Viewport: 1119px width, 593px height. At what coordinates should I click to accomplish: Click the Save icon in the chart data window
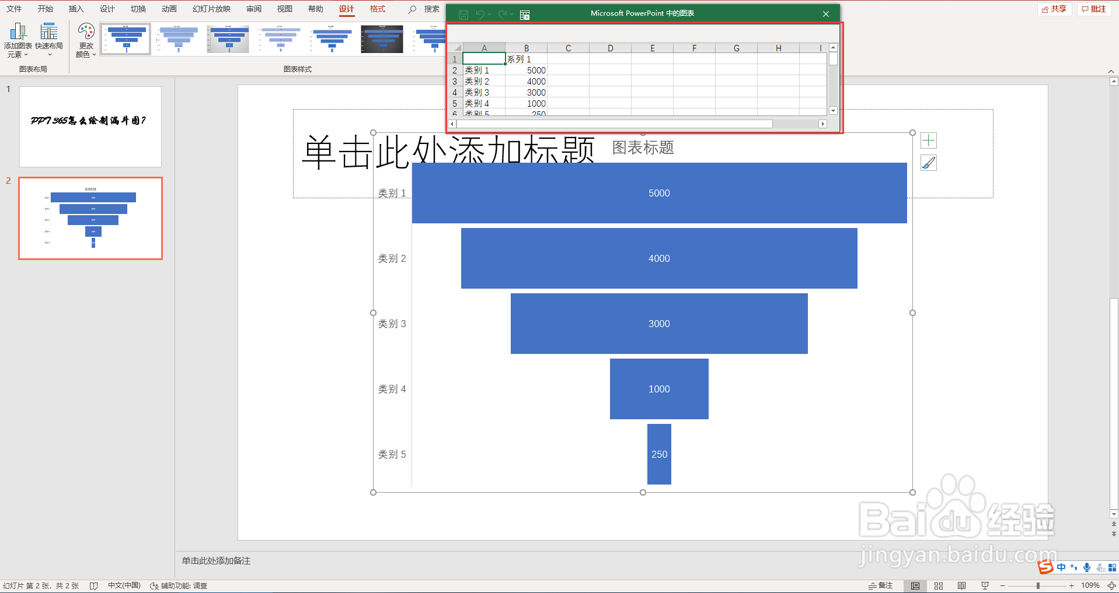463,14
